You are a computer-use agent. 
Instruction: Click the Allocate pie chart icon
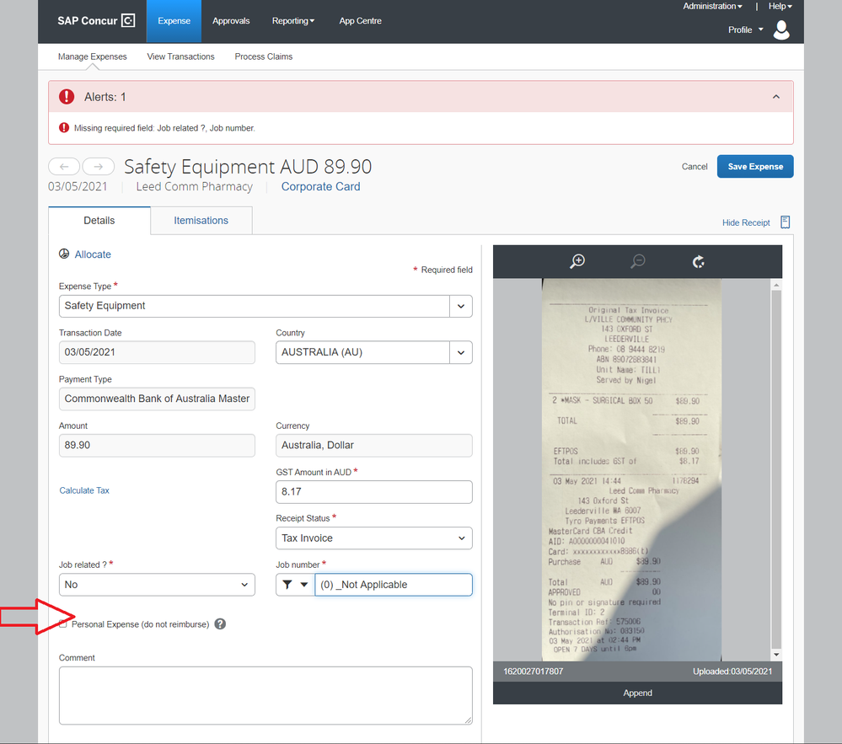[x=64, y=254]
